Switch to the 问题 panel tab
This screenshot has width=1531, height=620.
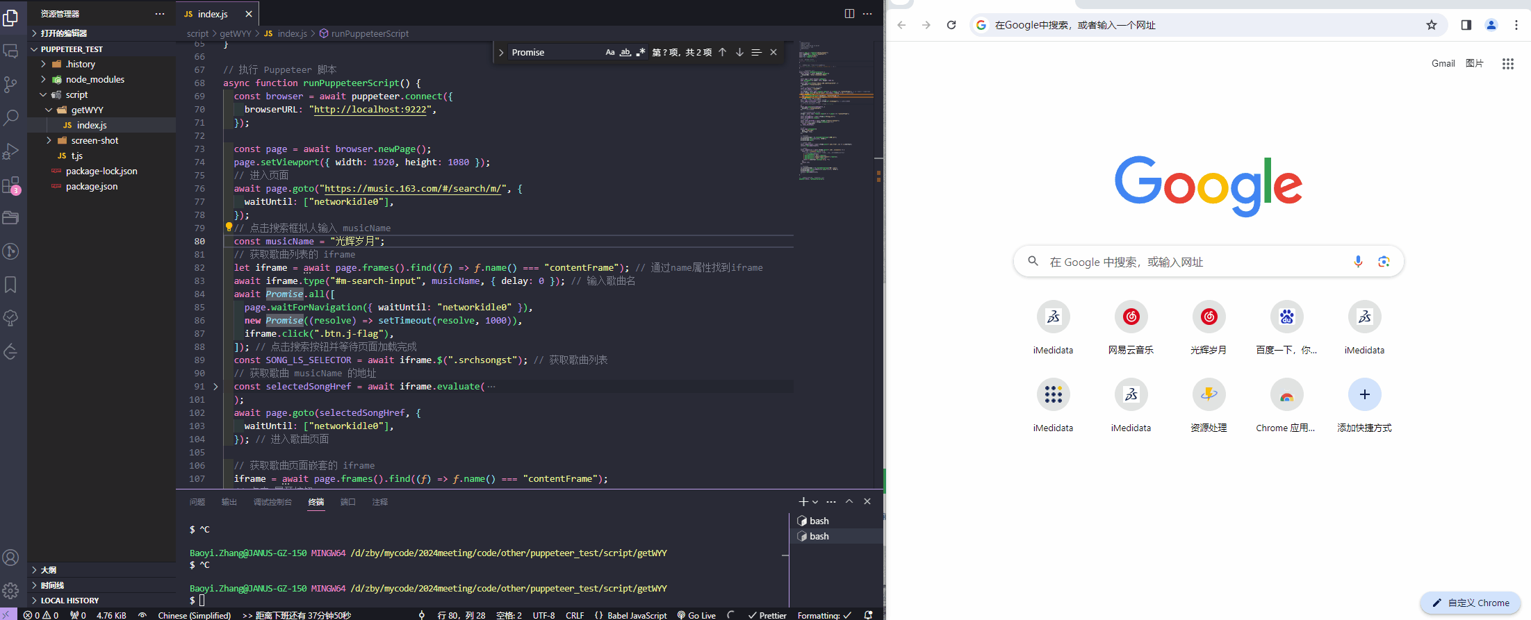tap(197, 502)
